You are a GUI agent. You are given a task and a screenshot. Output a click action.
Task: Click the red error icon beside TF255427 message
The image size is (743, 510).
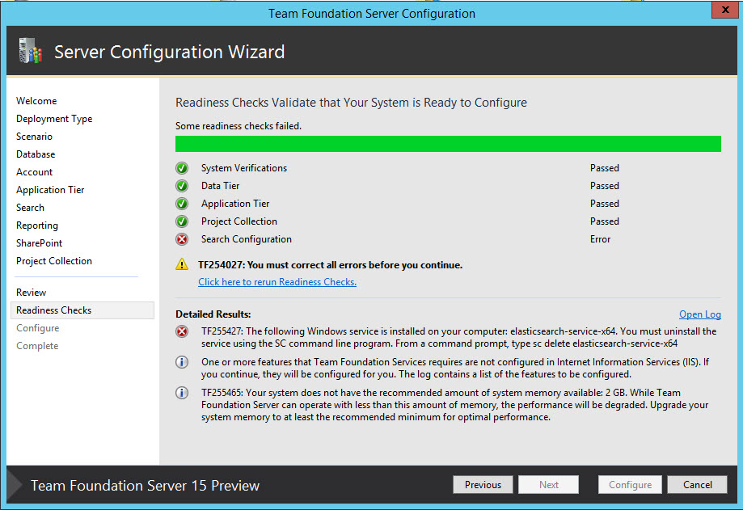click(x=182, y=331)
